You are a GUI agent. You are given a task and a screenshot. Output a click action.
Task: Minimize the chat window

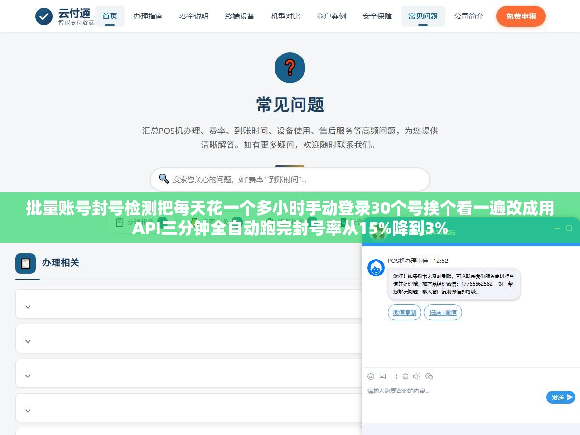tap(556, 228)
